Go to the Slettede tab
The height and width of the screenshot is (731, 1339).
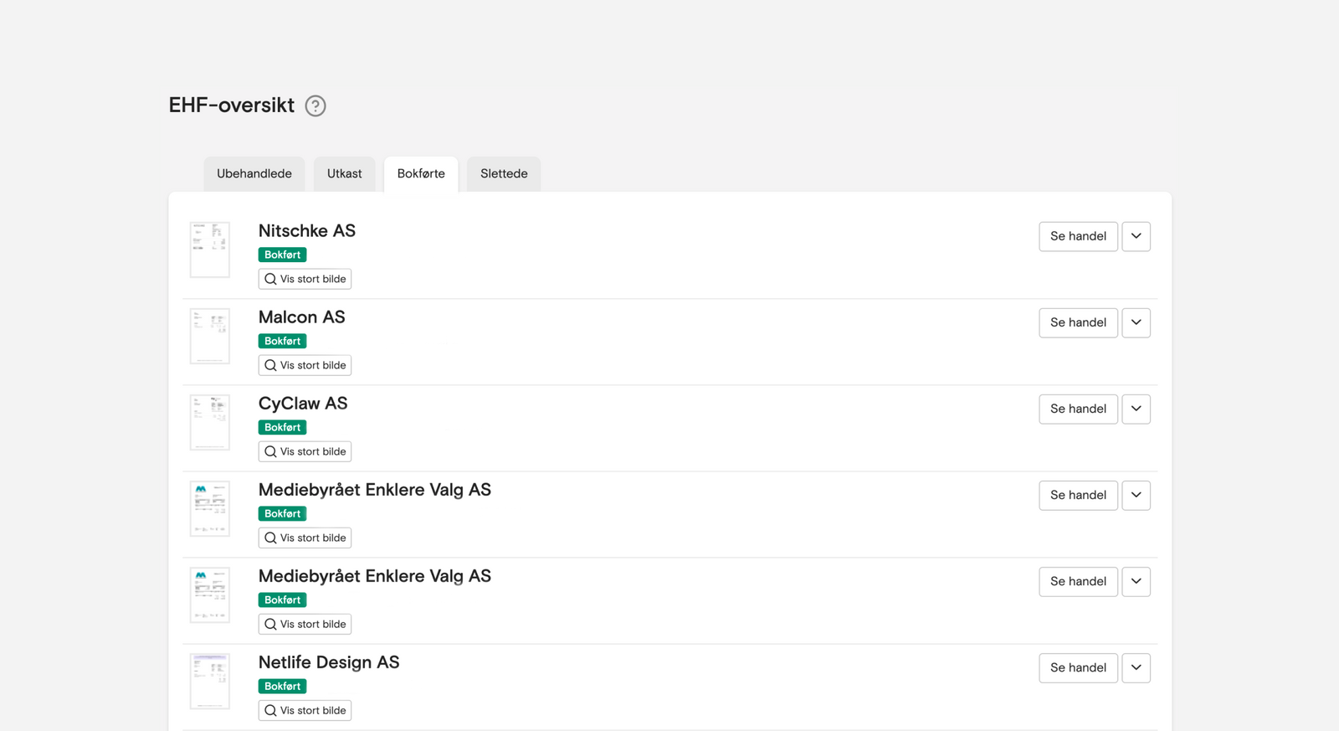tap(504, 174)
